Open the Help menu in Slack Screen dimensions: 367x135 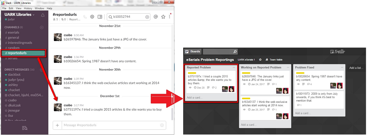49,8
